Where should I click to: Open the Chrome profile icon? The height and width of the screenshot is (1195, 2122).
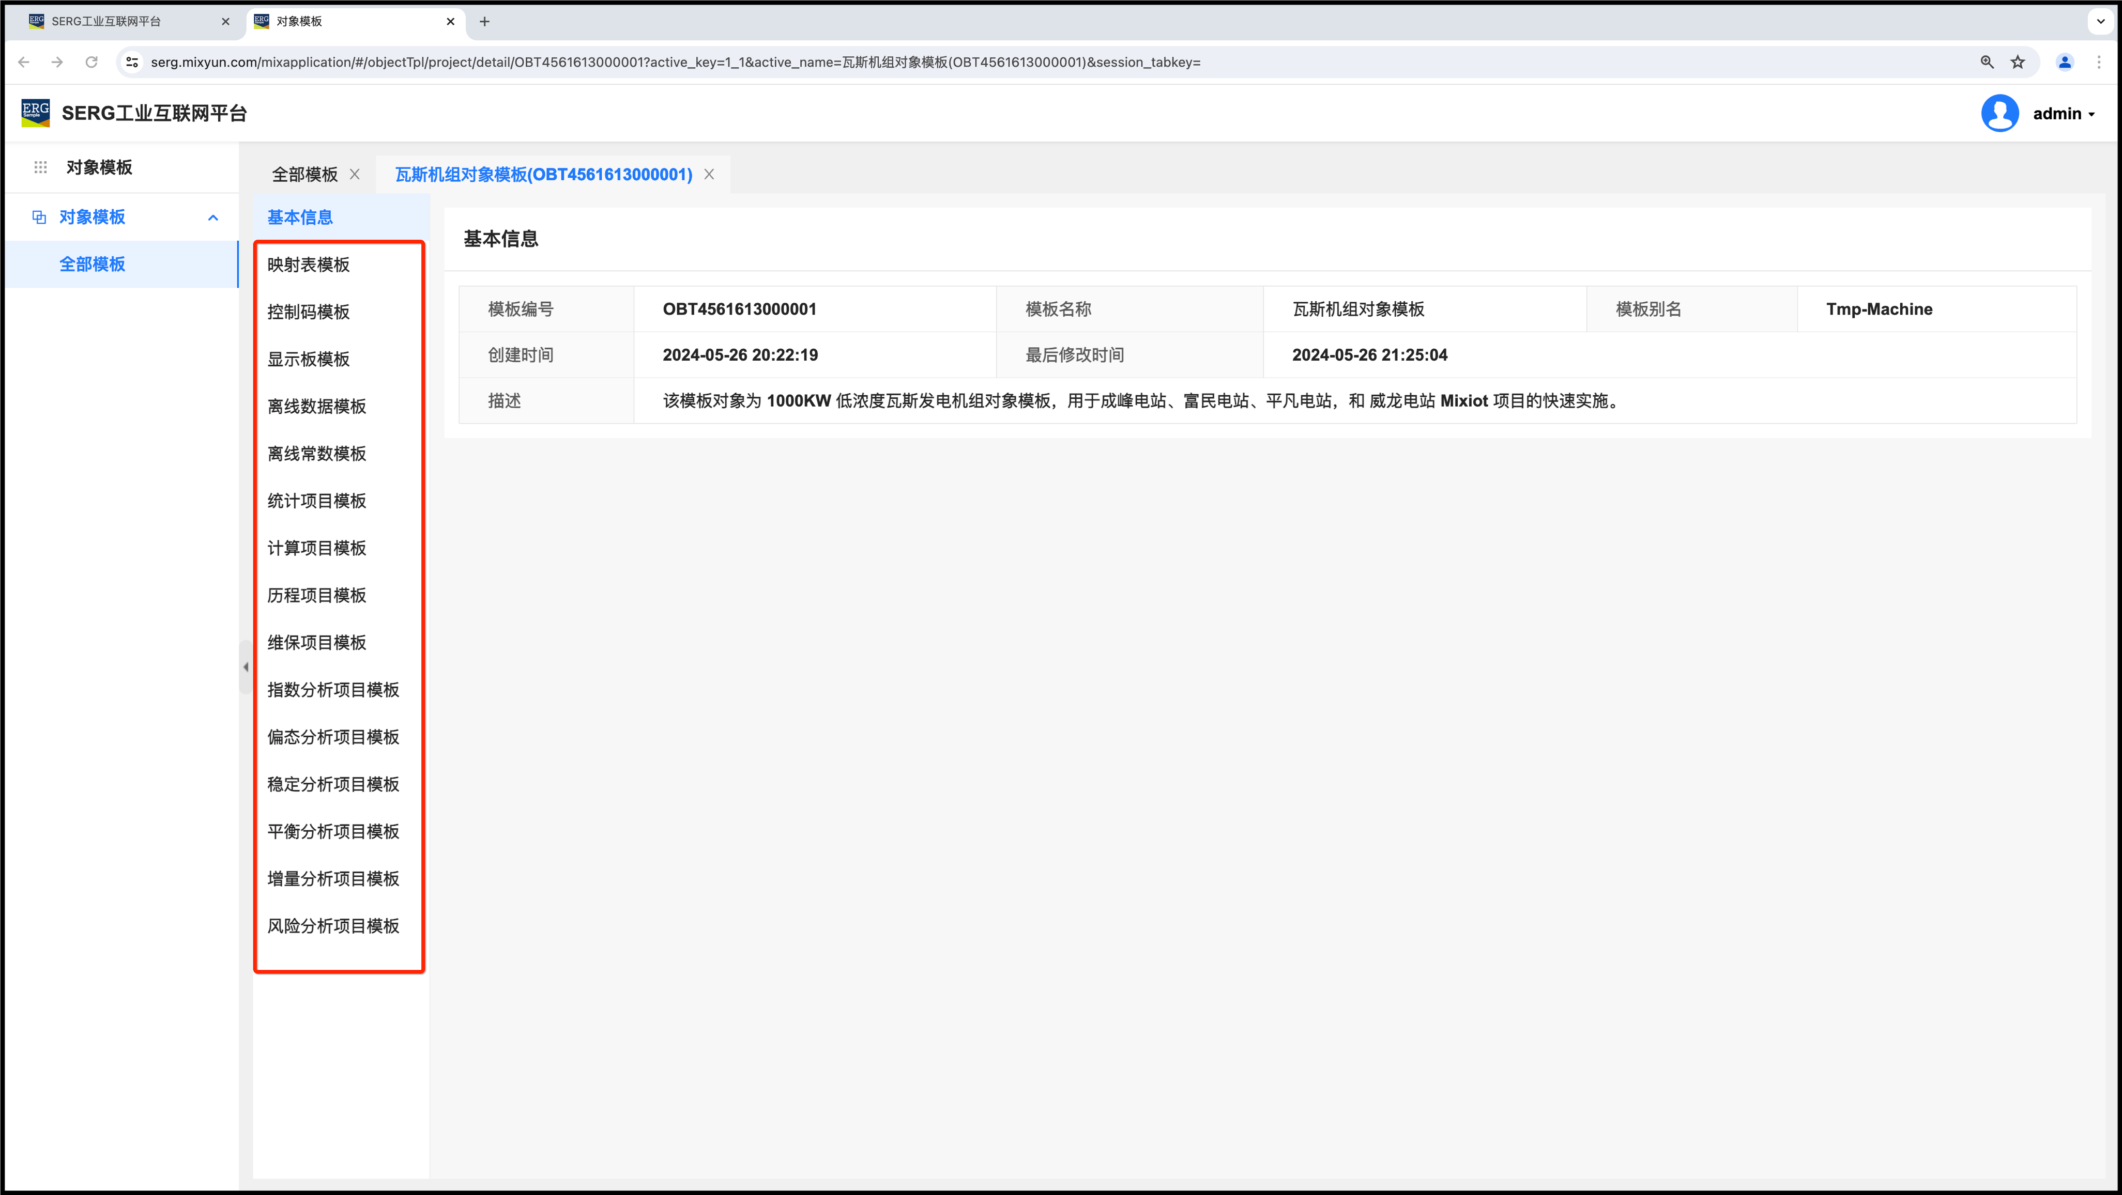(x=2064, y=62)
